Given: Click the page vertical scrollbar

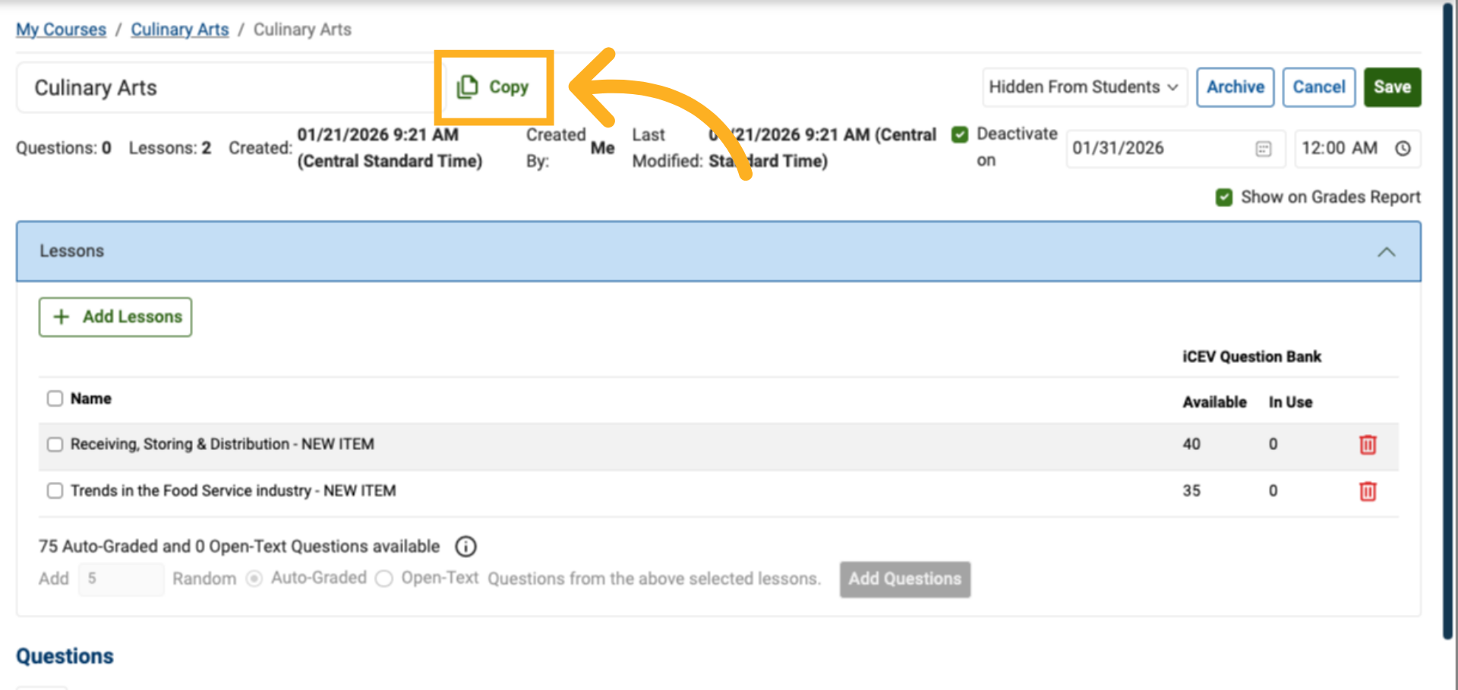Looking at the screenshot, I should pyautogui.click(x=1448, y=323).
